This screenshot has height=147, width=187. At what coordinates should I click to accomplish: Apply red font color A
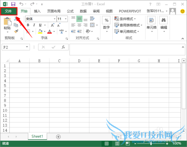click(x=49, y=31)
